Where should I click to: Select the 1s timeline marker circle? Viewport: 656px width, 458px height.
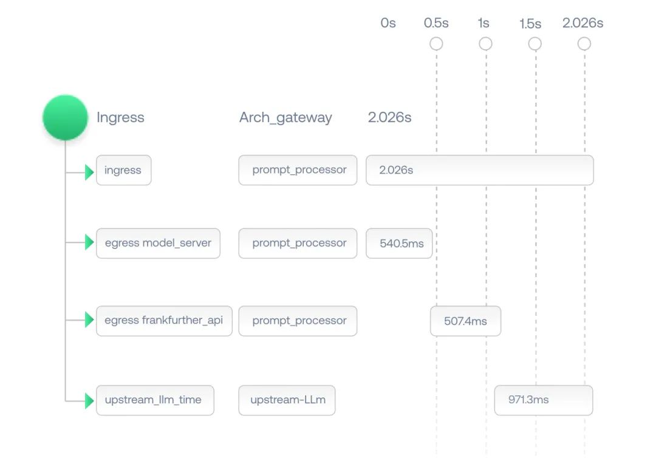[x=486, y=44]
